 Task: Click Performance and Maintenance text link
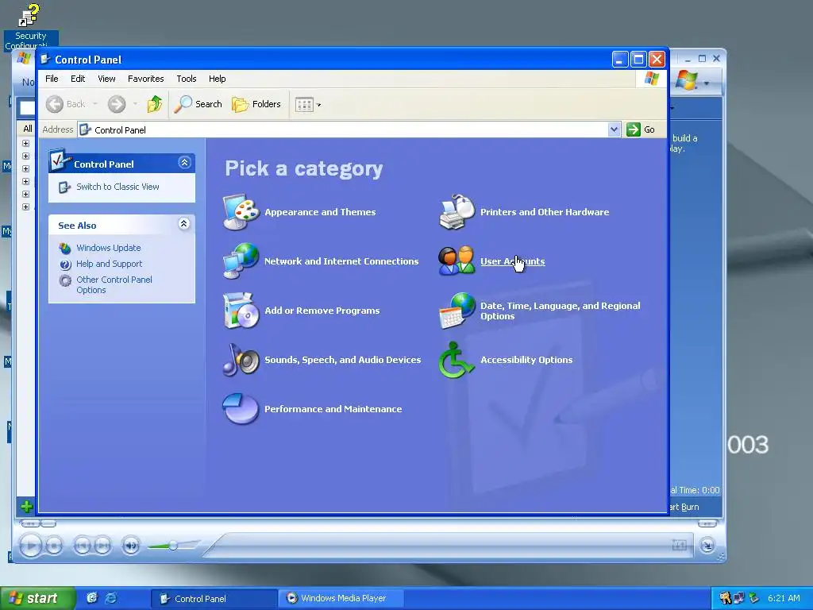tap(333, 409)
